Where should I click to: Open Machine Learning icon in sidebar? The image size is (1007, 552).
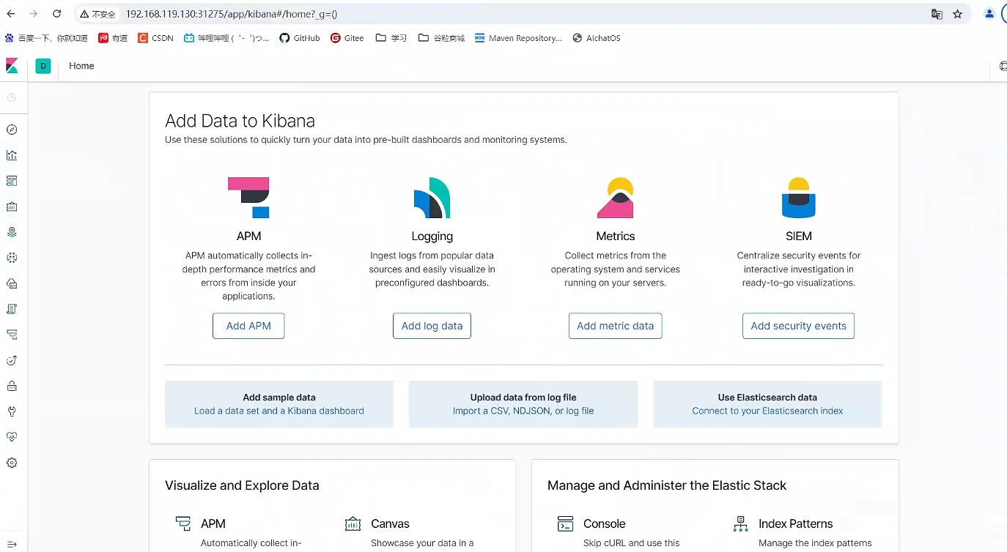pos(12,258)
